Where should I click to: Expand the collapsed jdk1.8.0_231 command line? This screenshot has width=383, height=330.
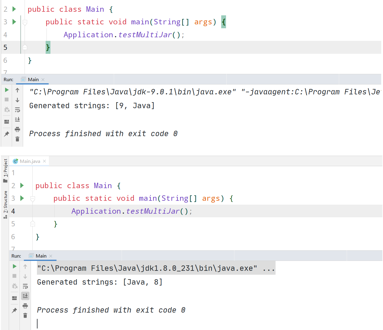pos(268,268)
